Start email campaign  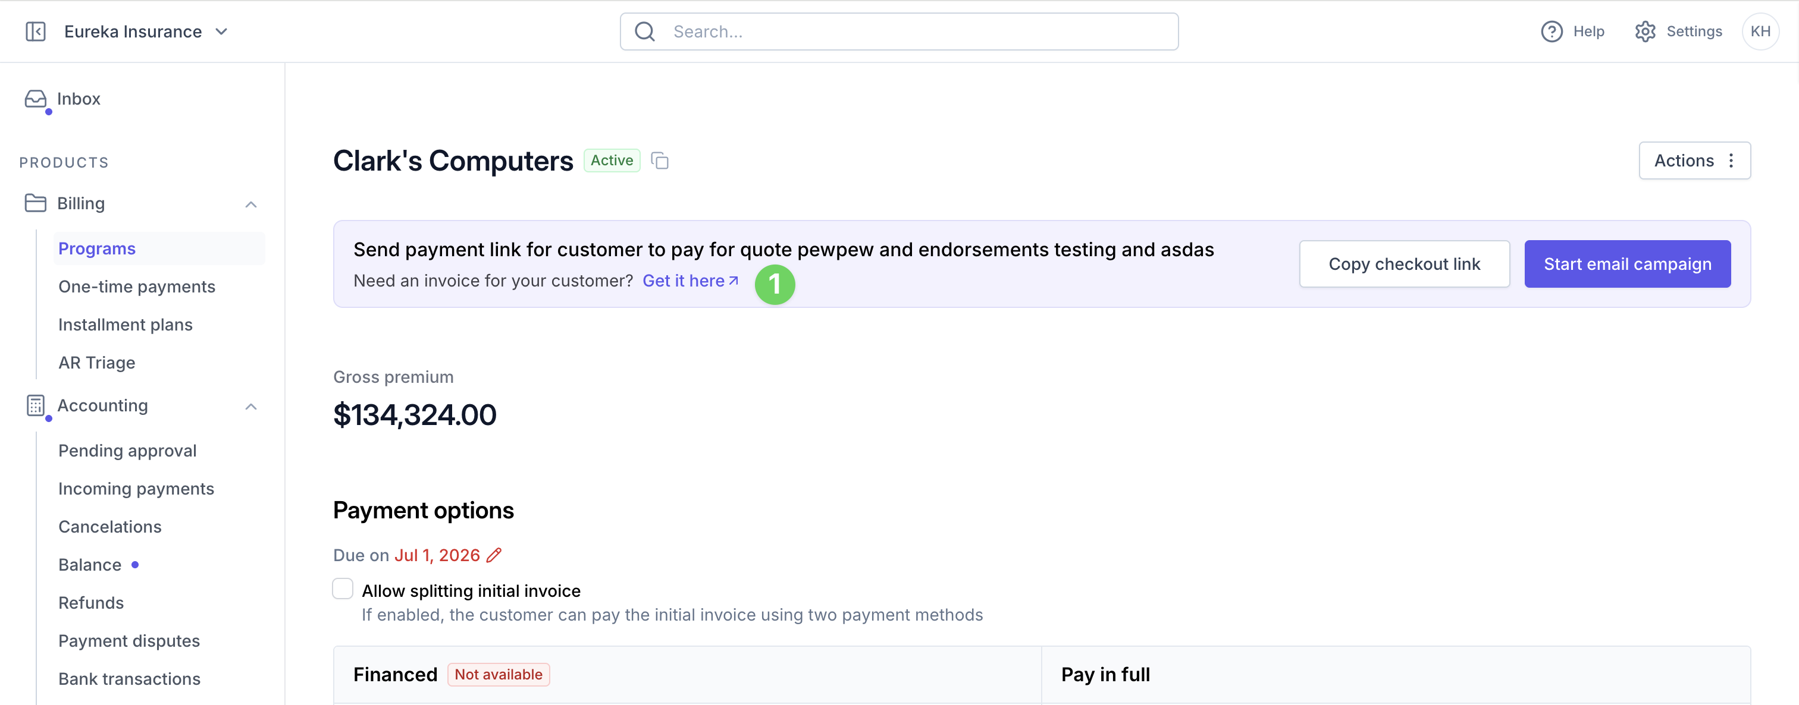(x=1627, y=265)
